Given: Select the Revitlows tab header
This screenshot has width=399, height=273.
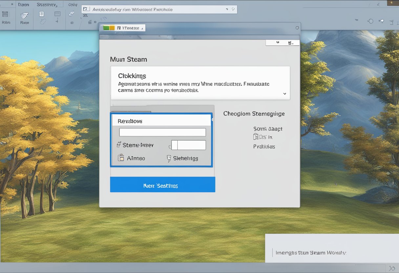Looking at the screenshot, I should 130,121.
